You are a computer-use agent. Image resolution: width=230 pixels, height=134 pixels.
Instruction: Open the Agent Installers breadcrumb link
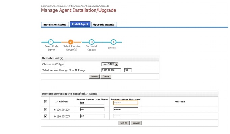pos(60,6)
